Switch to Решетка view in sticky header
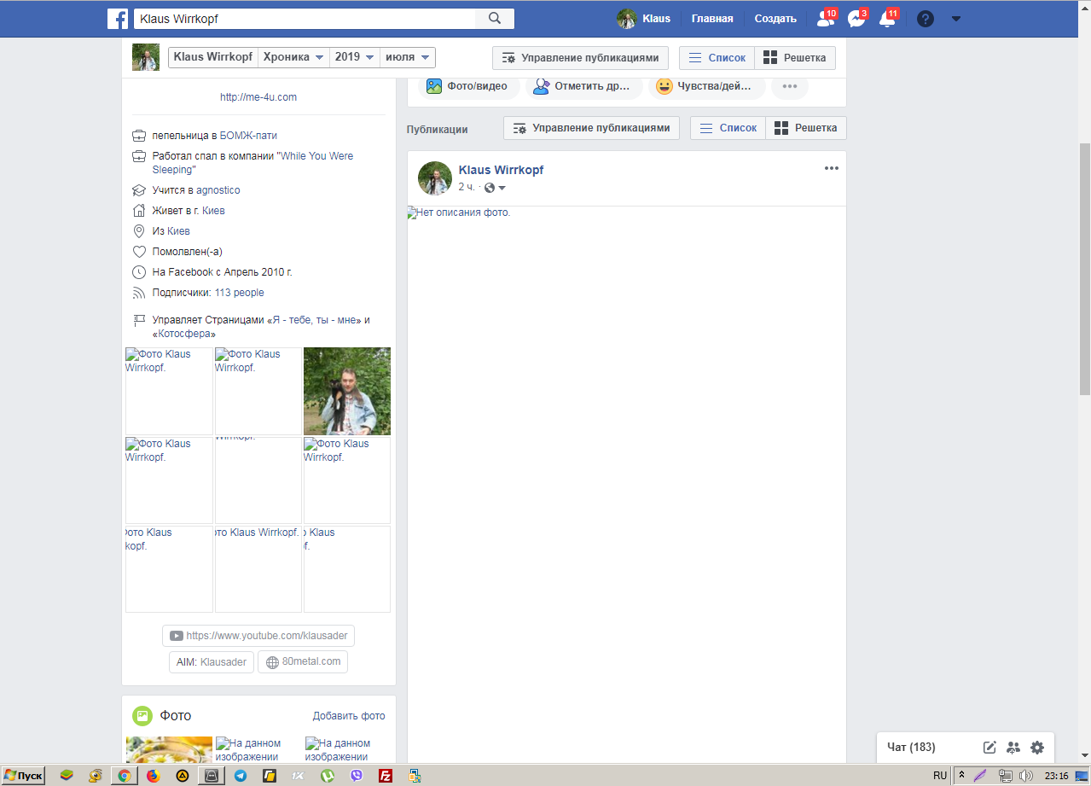Screen dimensions: 1091x786 (x=795, y=58)
